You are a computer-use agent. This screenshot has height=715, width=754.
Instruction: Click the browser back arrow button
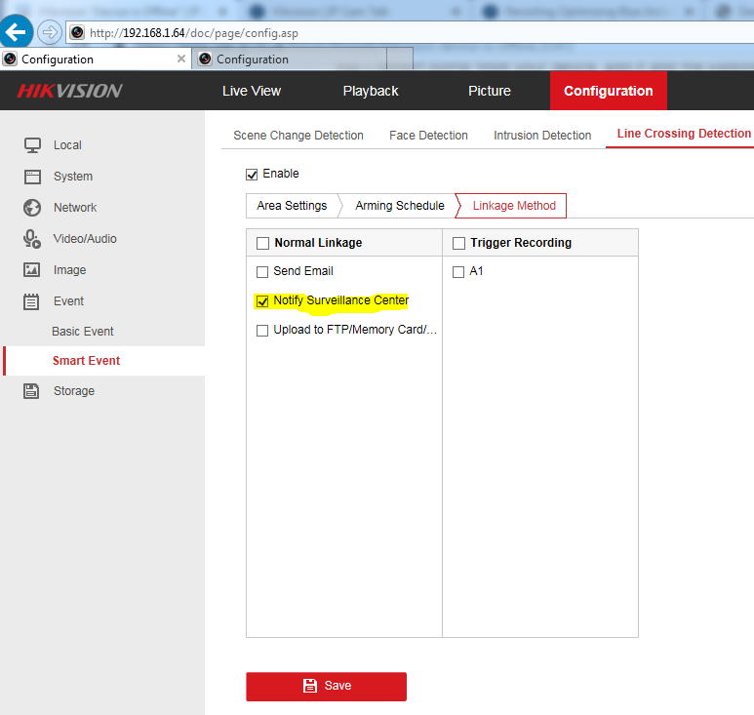17,32
